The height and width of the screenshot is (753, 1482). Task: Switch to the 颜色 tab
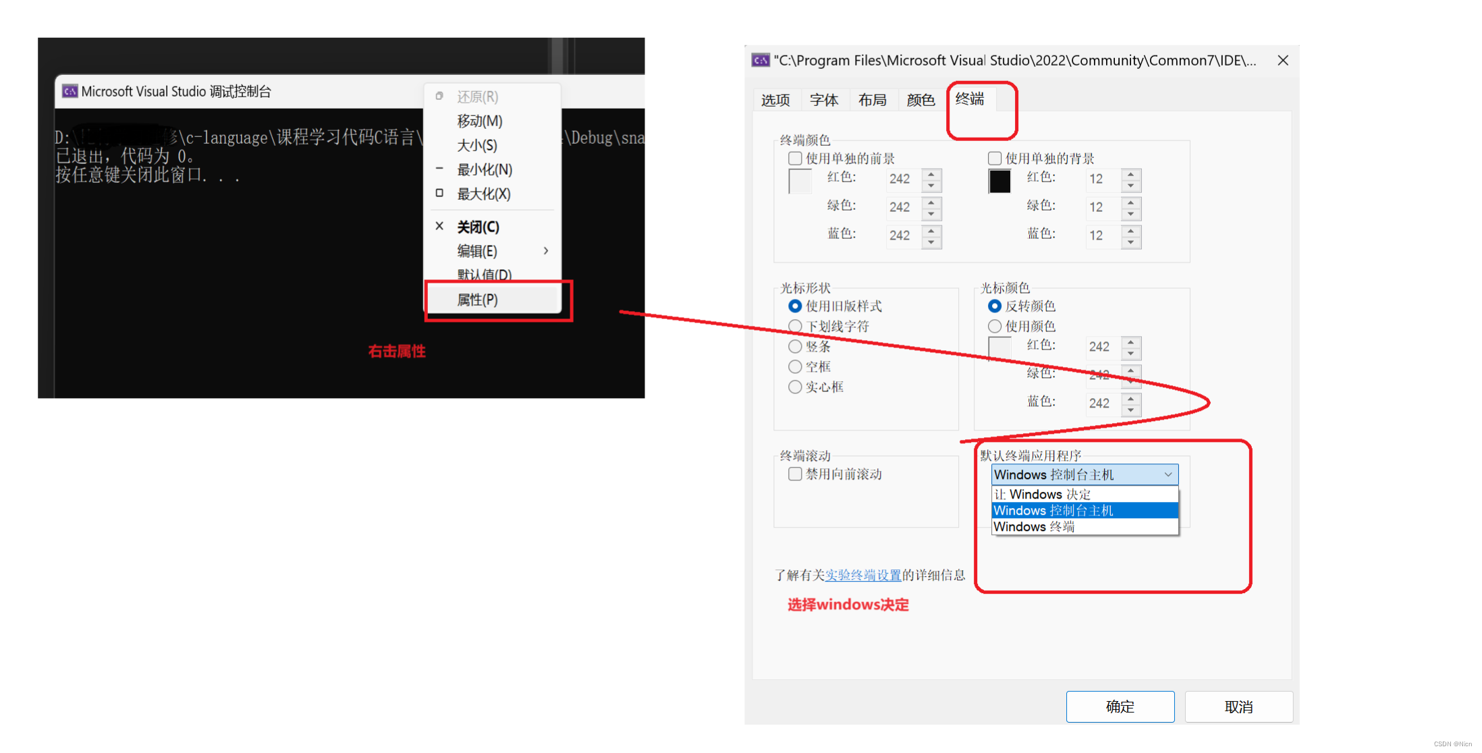click(920, 101)
